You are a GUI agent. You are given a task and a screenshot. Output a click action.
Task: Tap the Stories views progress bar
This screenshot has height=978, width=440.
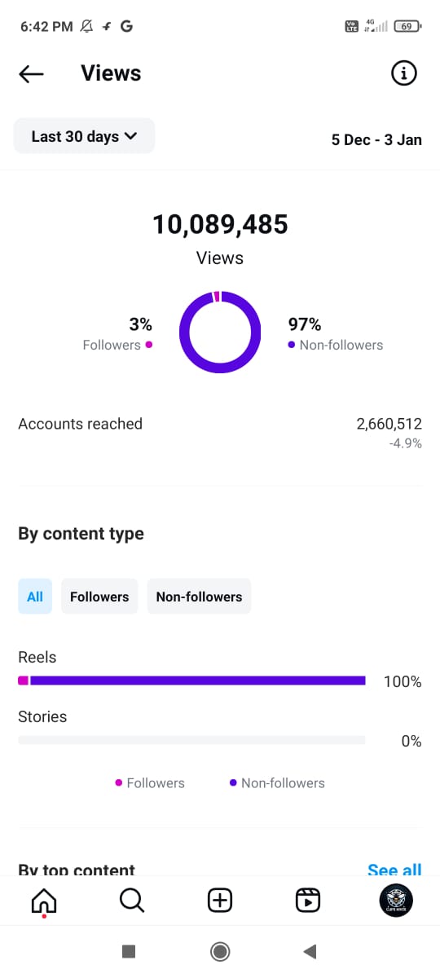191,740
